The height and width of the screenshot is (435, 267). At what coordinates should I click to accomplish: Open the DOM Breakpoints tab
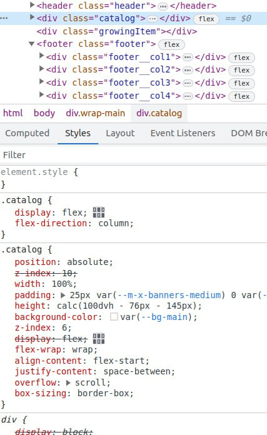coord(249,133)
